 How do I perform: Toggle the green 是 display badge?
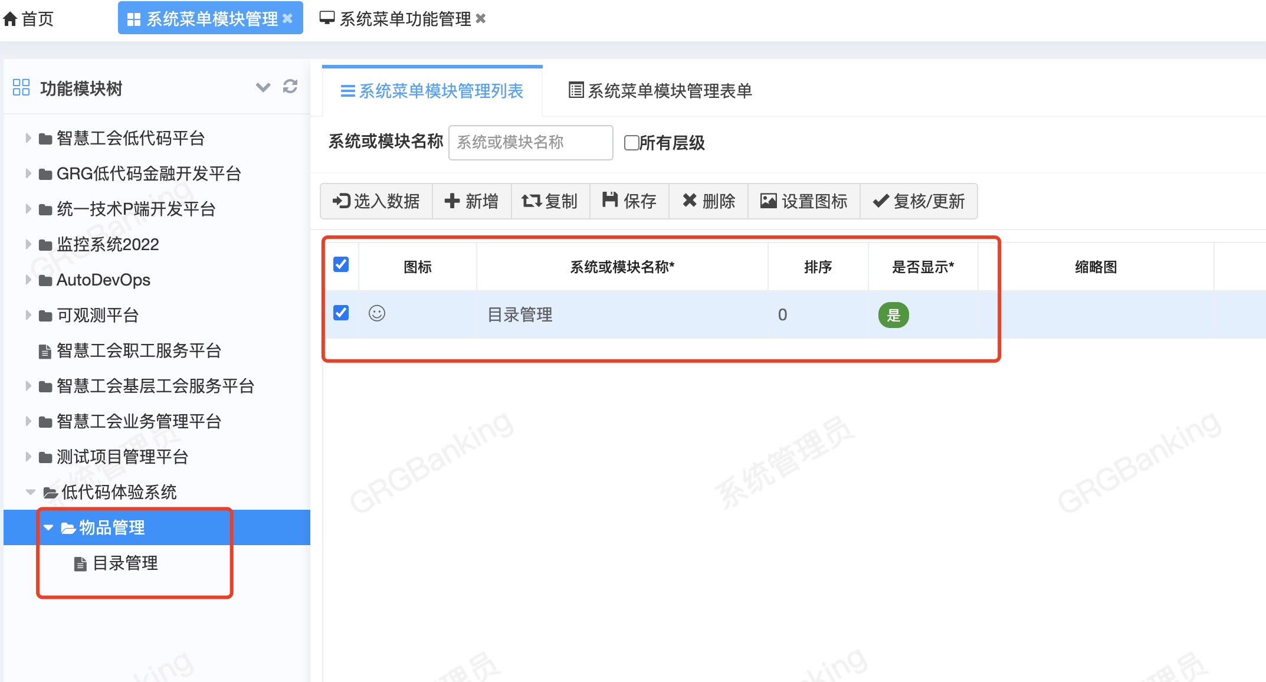[x=894, y=314]
